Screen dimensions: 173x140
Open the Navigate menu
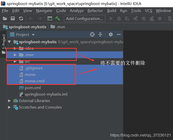point(44,11)
